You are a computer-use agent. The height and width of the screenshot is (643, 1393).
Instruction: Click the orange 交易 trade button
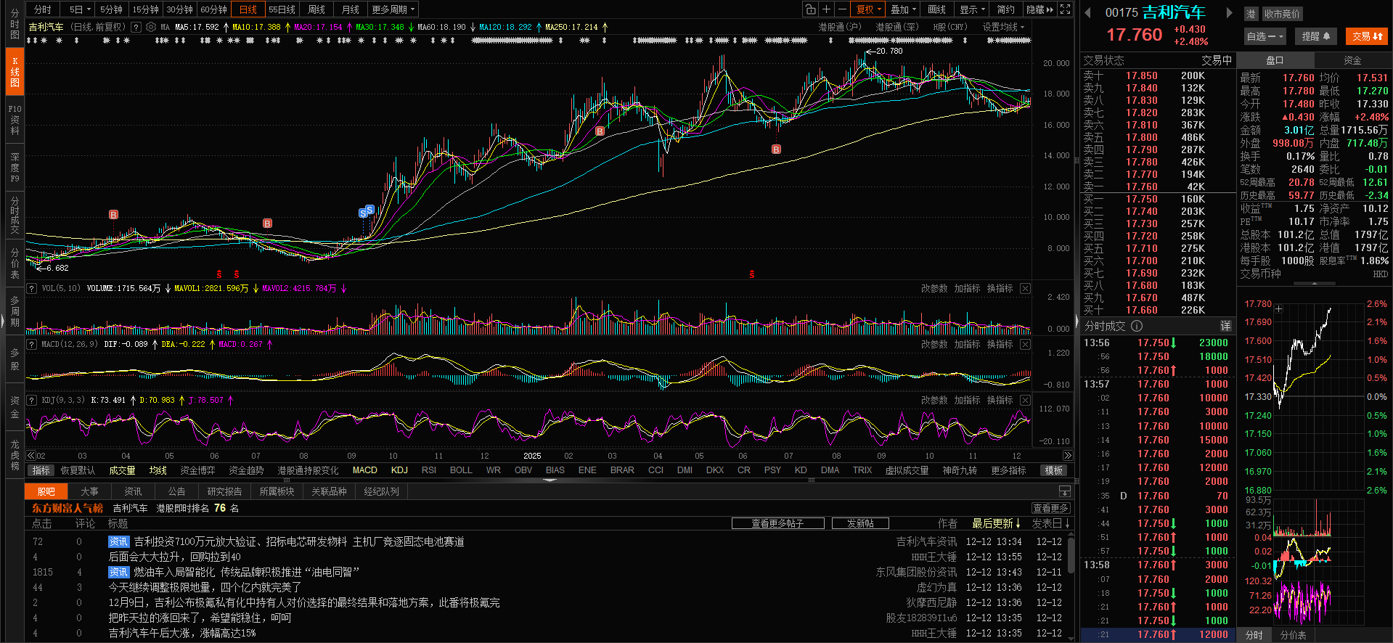point(1368,36)
